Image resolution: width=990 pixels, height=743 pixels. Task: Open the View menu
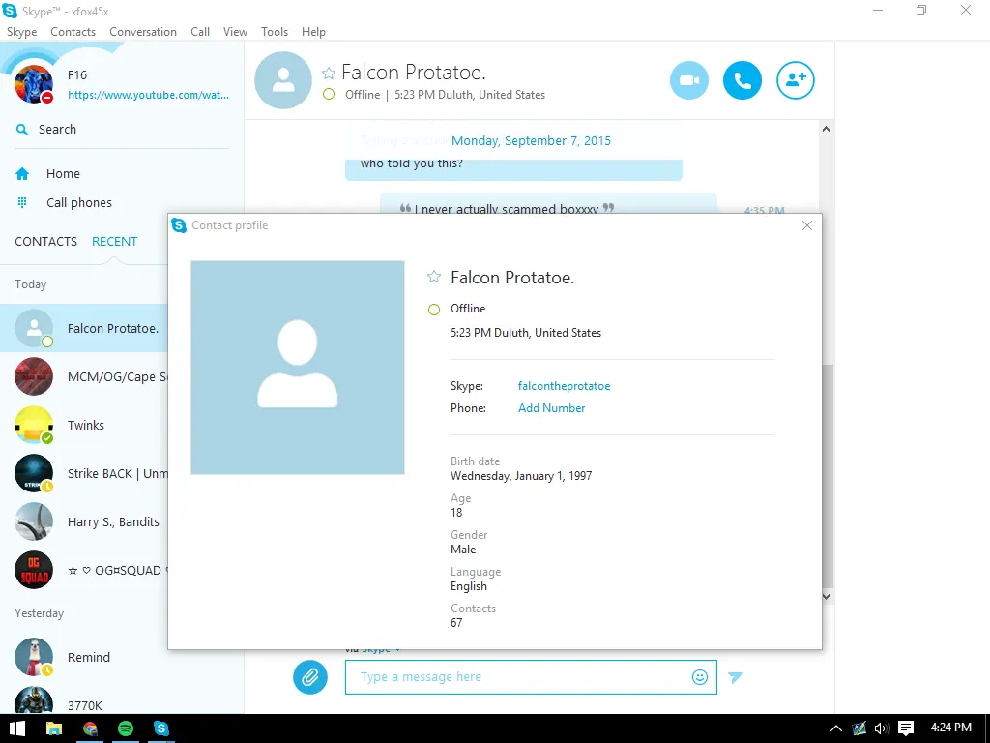[235, 32]
